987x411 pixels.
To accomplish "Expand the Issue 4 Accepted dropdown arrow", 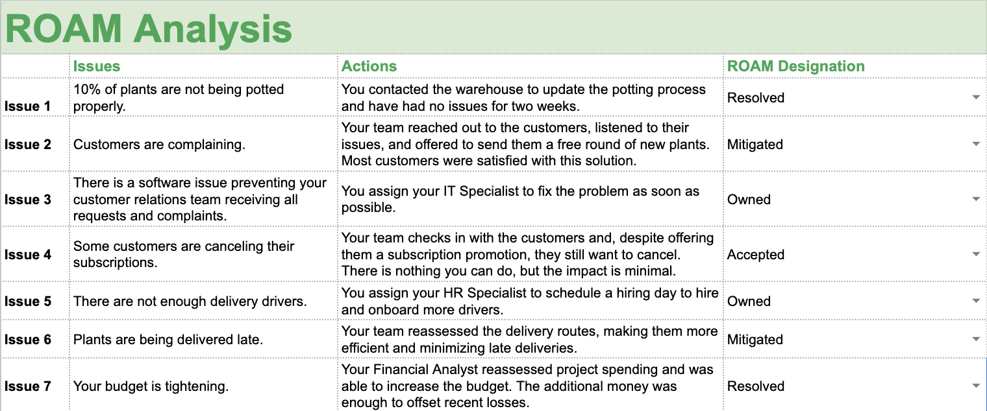I will [975, 254].
